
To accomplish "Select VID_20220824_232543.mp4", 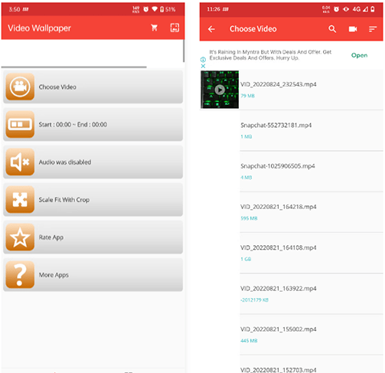I will coord(292,90).
